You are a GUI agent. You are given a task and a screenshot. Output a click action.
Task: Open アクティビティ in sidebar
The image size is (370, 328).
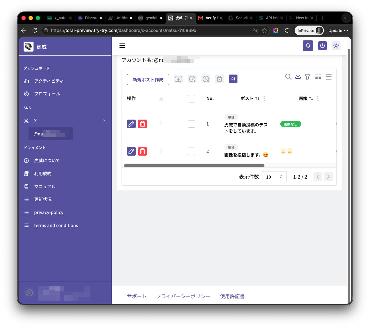49,81
